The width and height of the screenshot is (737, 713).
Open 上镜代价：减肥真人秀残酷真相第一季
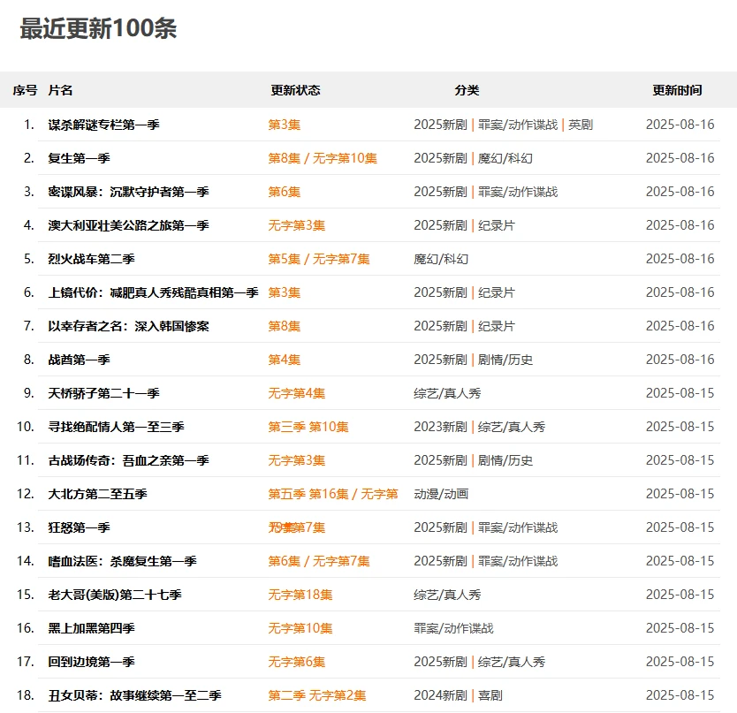[153, 292]
